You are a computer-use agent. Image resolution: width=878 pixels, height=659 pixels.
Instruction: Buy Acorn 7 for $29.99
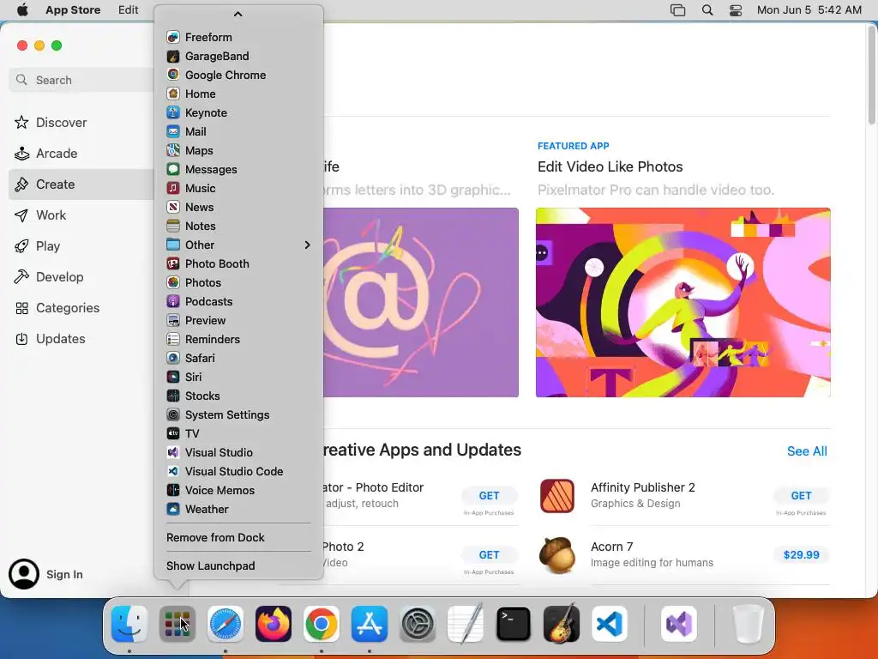pyautogui.click(x=801, y=555)
